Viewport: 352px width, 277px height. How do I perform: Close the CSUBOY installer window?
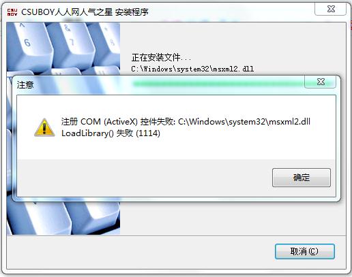[x=331, y=9]
